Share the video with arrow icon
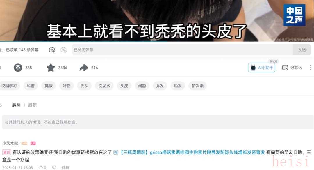The width and height of the screenshot is (314, 170). click(x=84, y=68)
